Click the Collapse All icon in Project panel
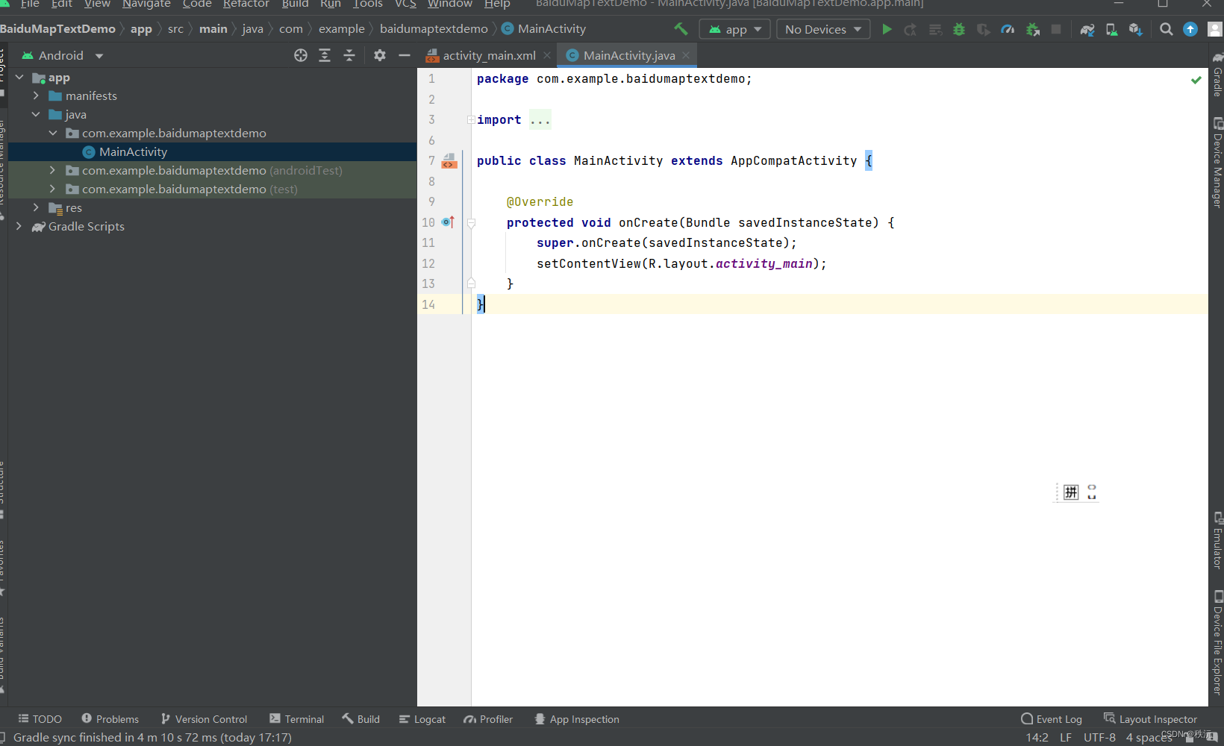This screenshot has width=1224, height=746. click(x=349, y=55)
